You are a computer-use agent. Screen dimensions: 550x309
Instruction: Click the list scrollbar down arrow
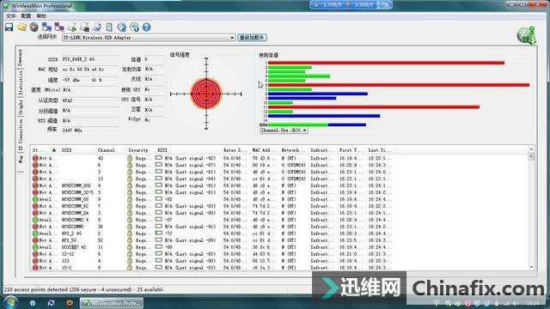tap(531, 267)
